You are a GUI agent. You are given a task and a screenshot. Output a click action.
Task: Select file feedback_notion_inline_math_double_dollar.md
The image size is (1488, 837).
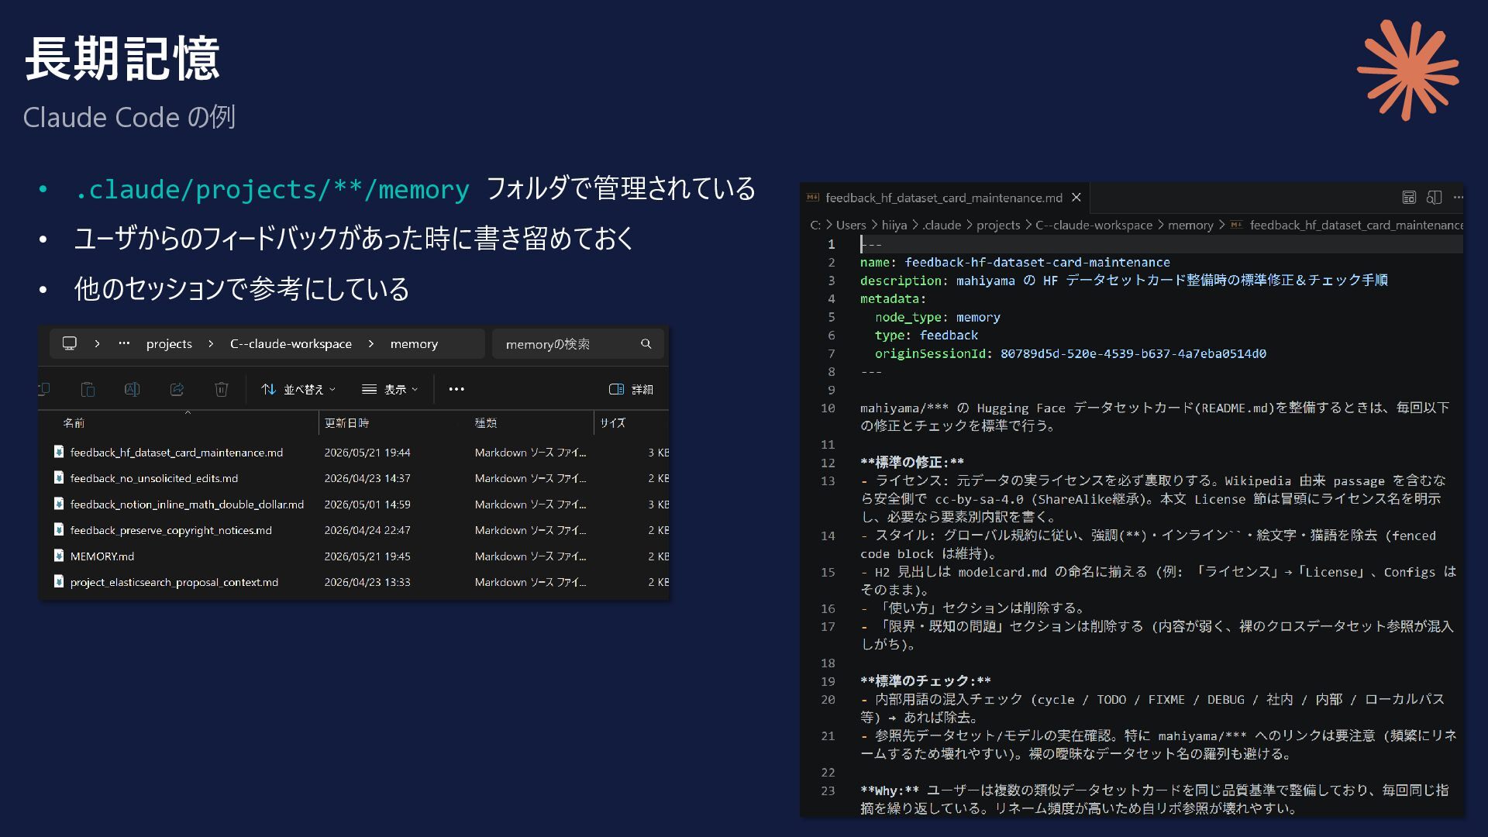point(187,505)
